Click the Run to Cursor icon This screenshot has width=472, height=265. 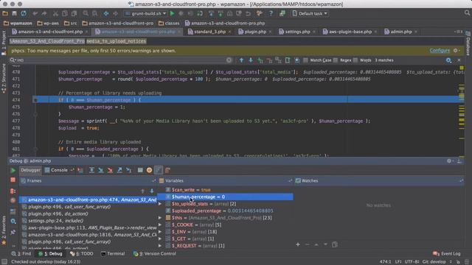coord(129,170)
